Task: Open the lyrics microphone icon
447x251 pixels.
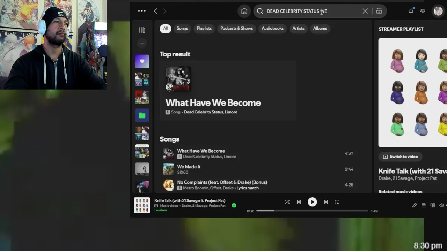Action: tap(414, 205)
